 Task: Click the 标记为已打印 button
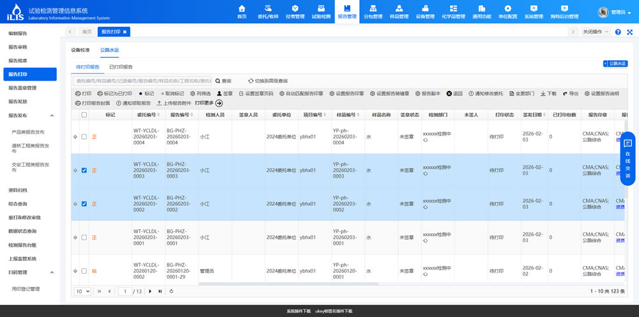coord(114,93)
